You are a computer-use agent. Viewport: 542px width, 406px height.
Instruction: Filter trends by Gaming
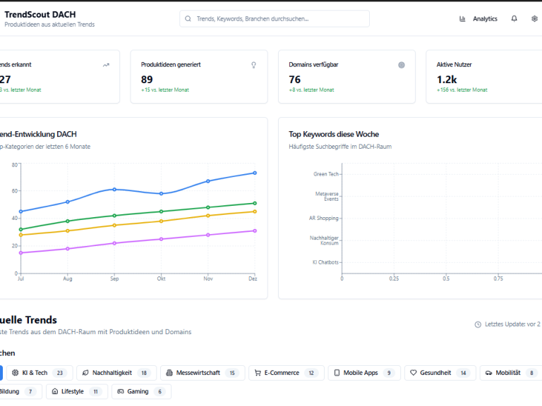pyautogui.click(x=140, y=391)
